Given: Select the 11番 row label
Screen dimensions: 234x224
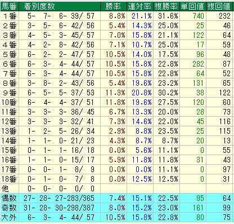Looking at the screenshot, I should (10, 112).
